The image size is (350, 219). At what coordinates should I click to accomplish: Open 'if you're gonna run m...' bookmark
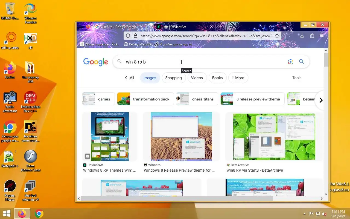(x=174, y=44)
